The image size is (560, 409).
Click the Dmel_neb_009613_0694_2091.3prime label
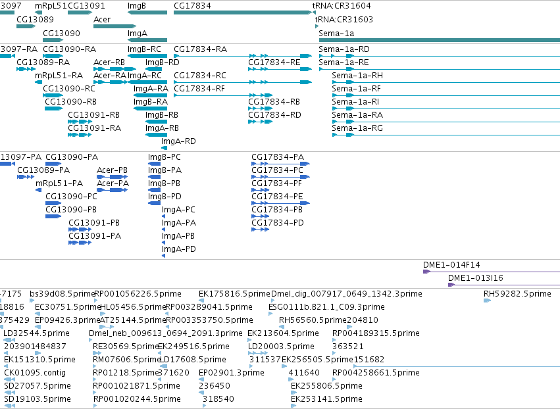click(166, 333)
